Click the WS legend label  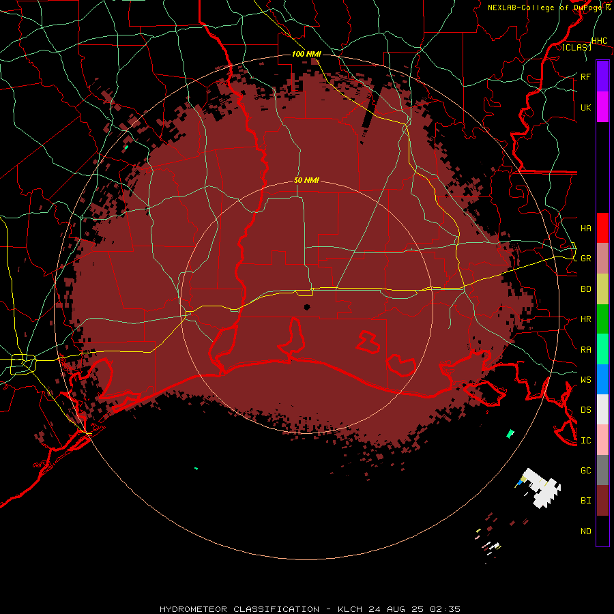pos(586,379)
